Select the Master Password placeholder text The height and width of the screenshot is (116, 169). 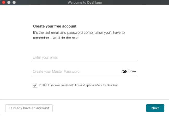[x=56, y=71]
